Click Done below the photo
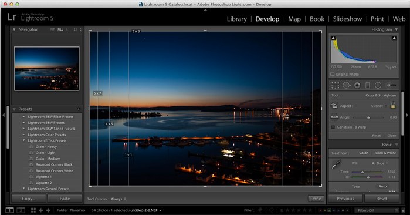 coord(316,199)
